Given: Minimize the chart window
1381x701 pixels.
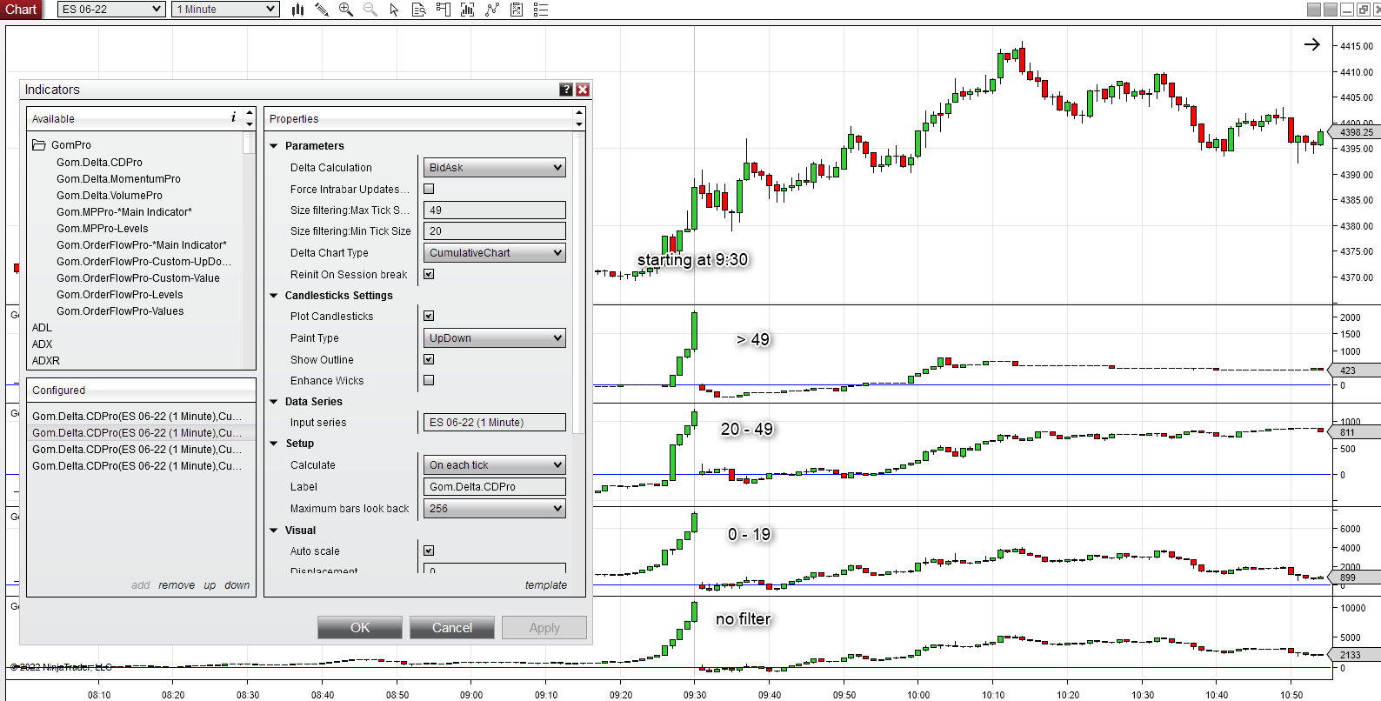Looking at the screenshot, I should click(x=1347, y=10).
